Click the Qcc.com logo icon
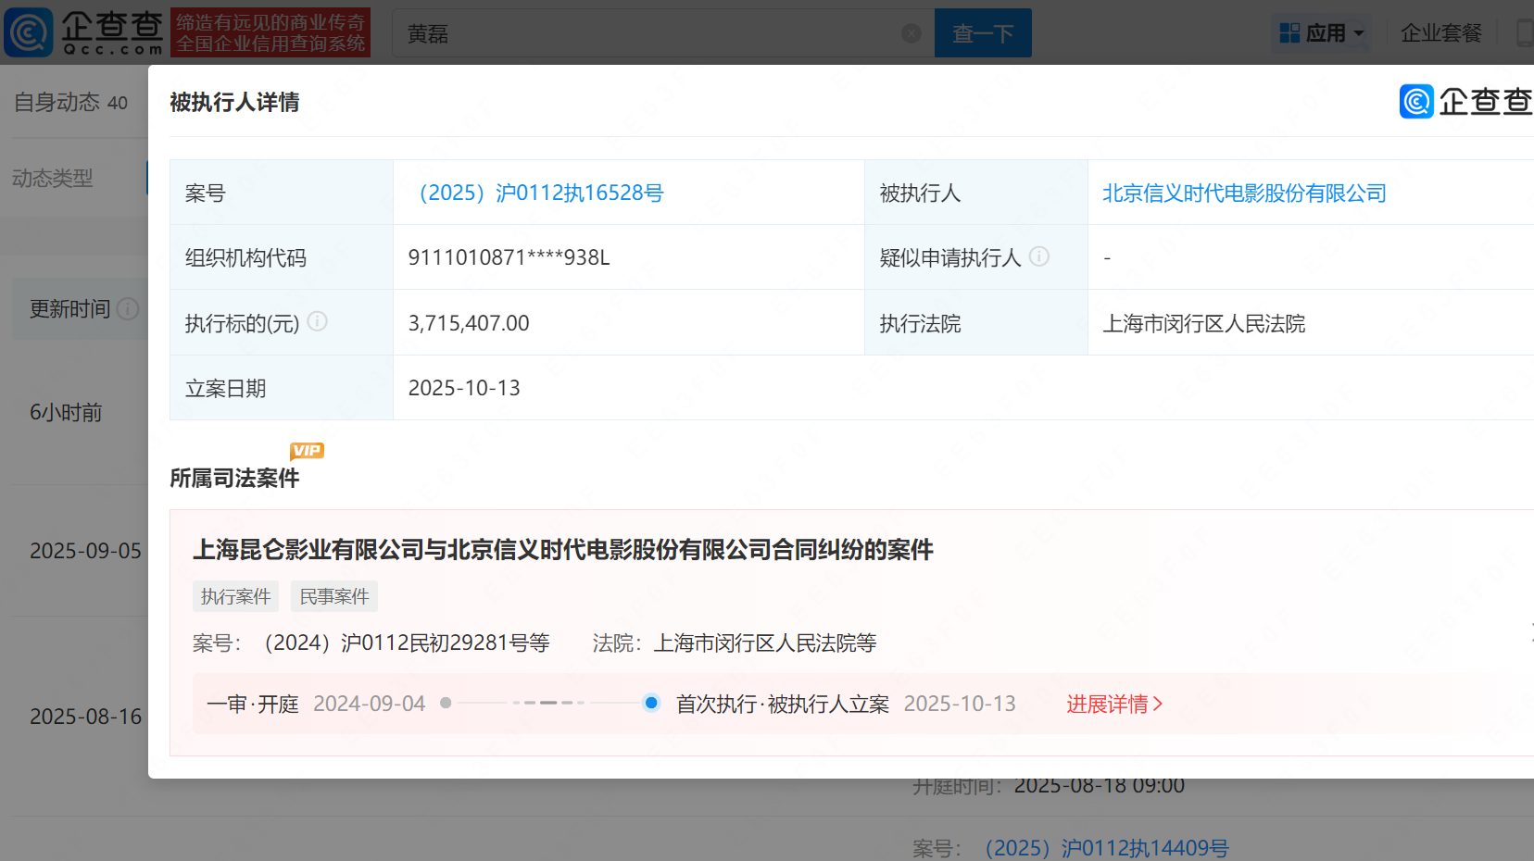This screenshot has width=1534, height=861. pyautogui.click(x=29, y=32)
